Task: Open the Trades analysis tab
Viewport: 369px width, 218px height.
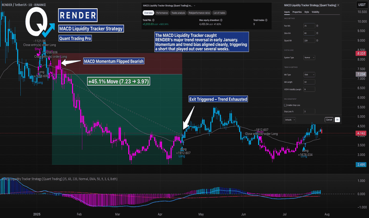Action: 178,13
